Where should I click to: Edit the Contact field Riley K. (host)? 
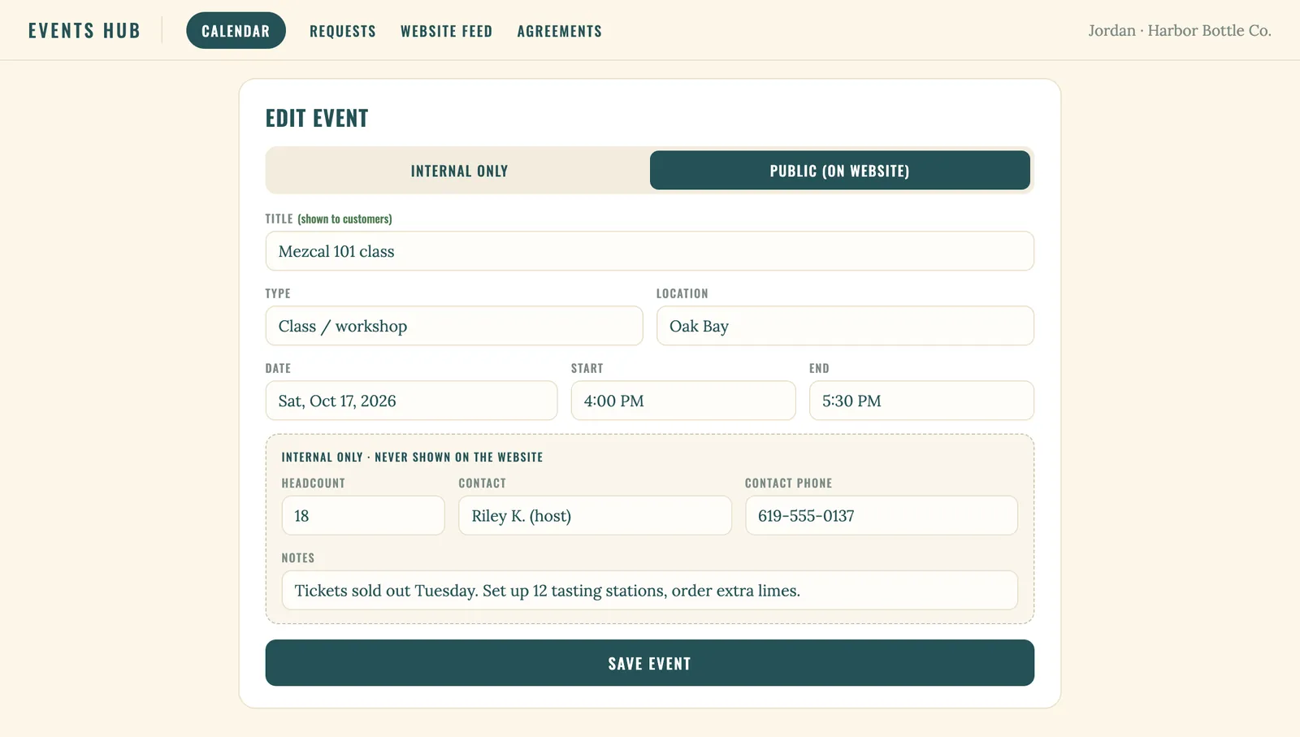[x=595, y=516]
